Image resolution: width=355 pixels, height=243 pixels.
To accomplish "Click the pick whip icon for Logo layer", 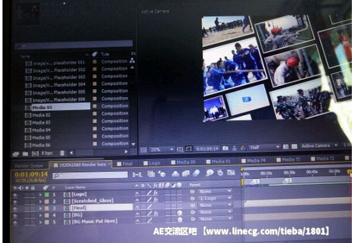I will (192, 192).
